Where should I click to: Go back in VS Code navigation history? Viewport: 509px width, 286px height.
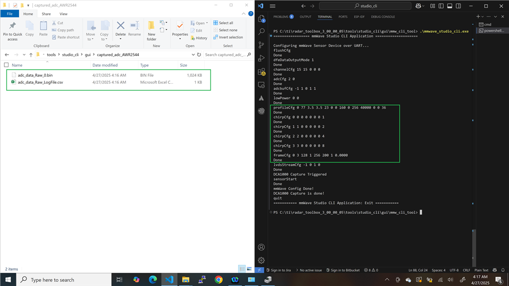(x=303, y=6)
